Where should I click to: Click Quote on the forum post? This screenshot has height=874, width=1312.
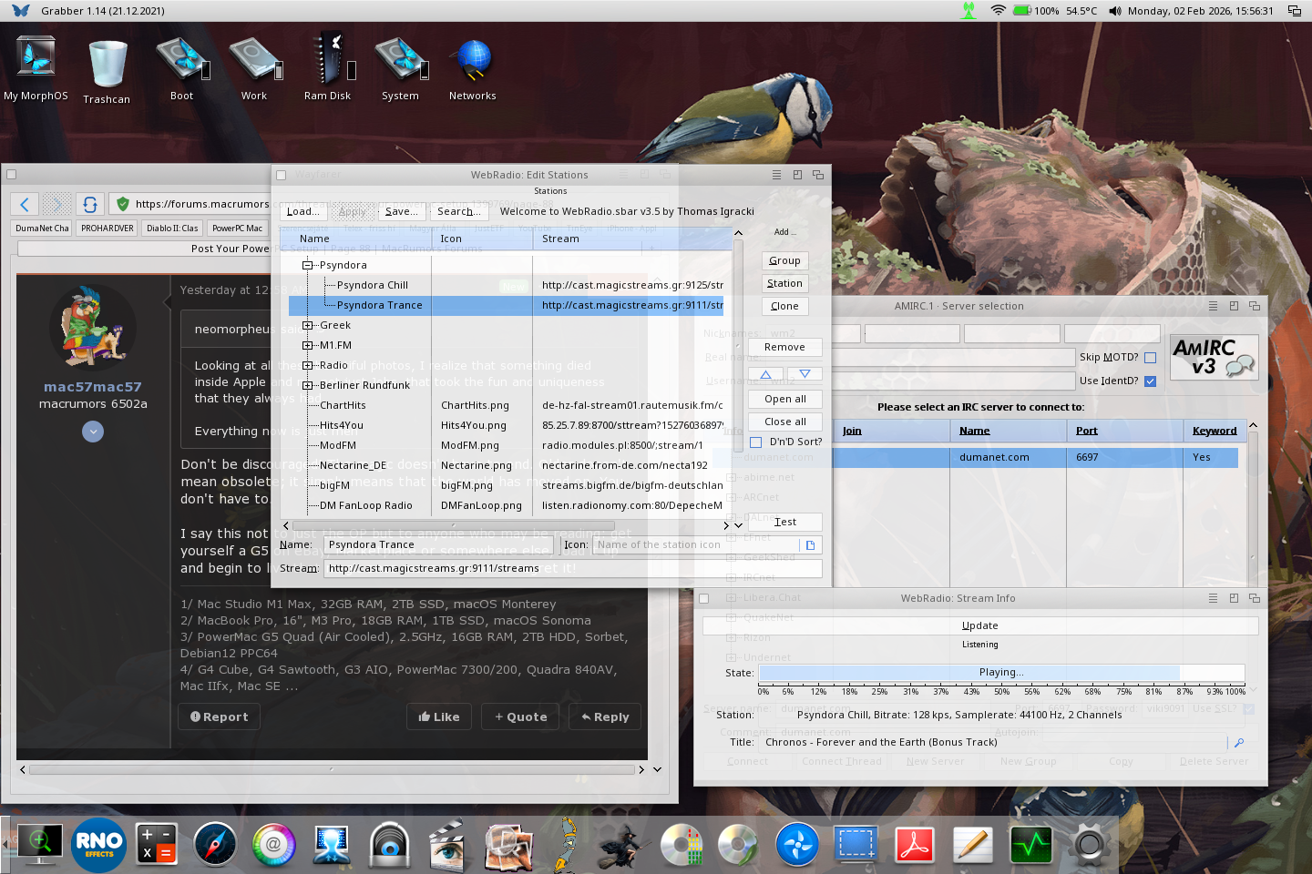[520, 716]
